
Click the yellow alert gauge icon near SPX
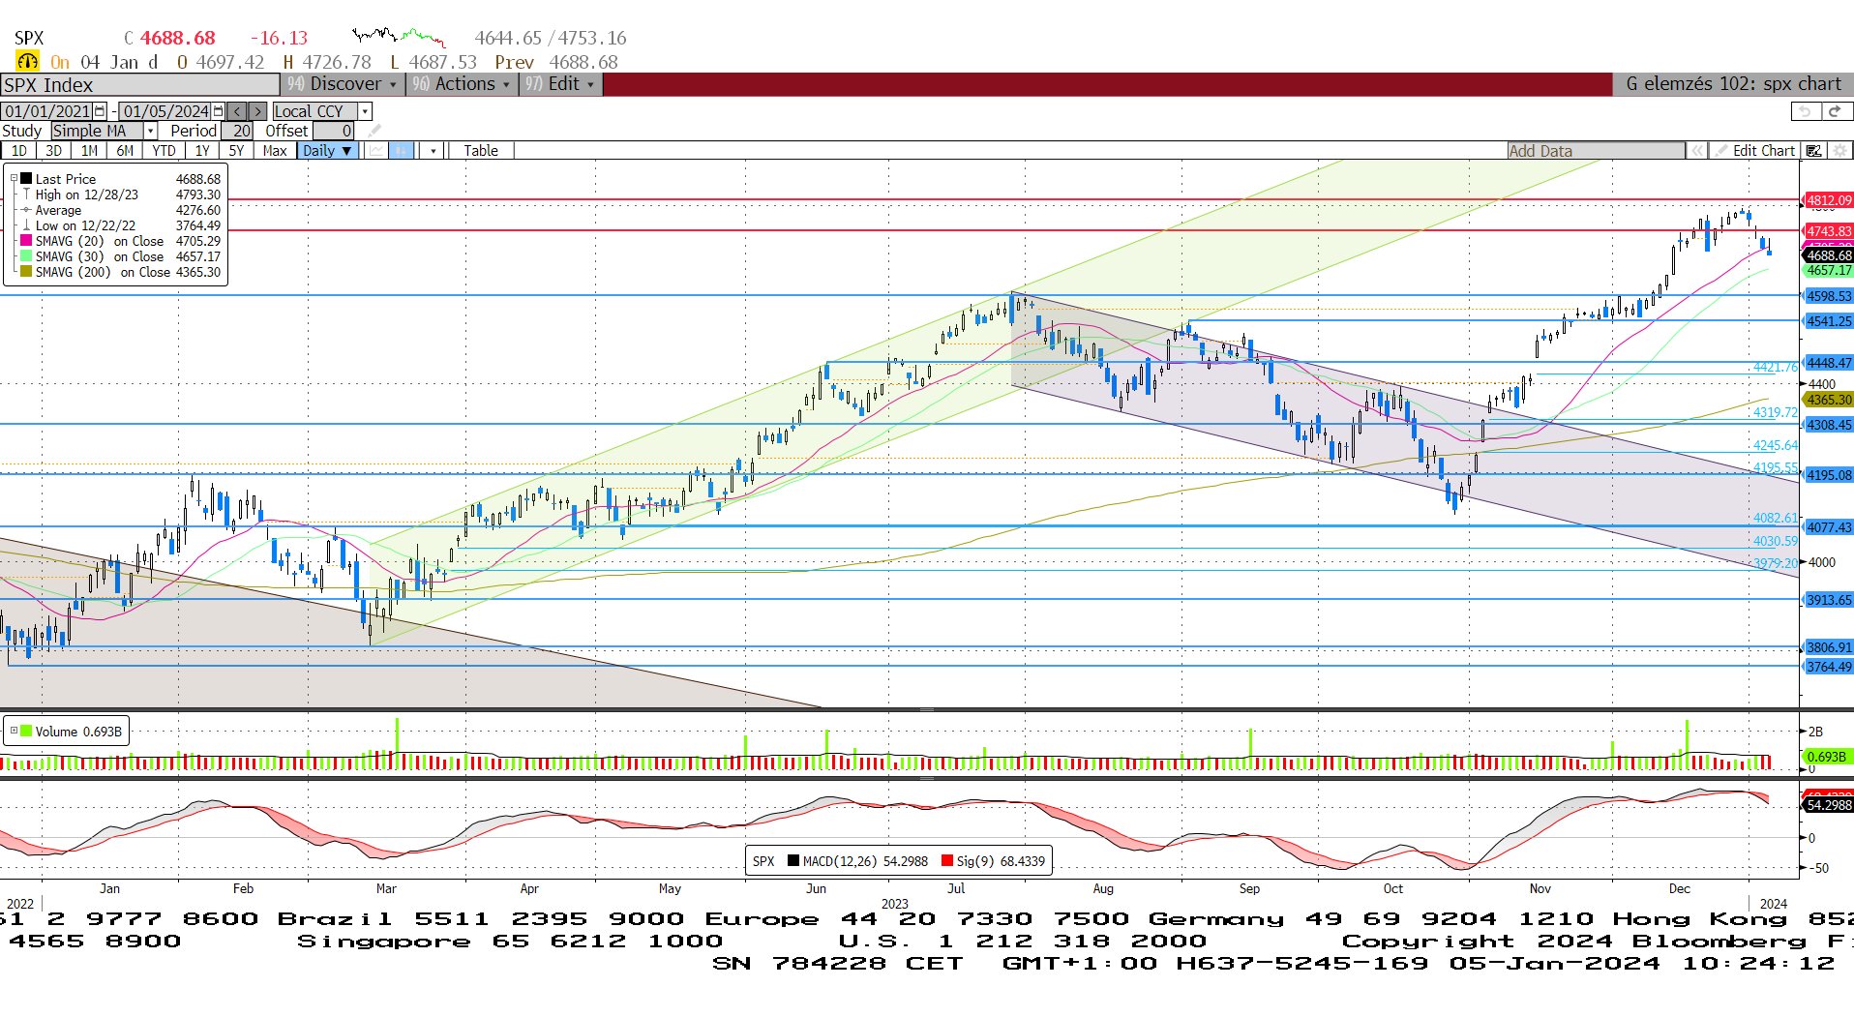click(27, 61)
